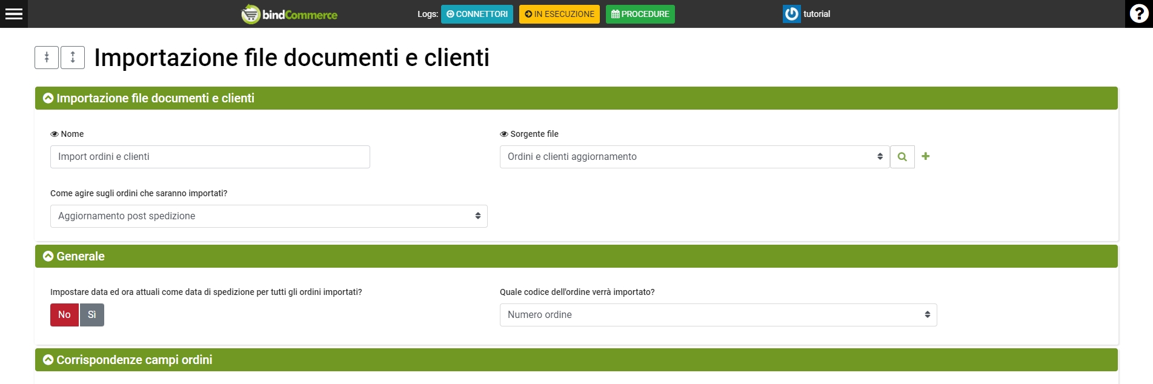Select No for shipping date option

64,315
